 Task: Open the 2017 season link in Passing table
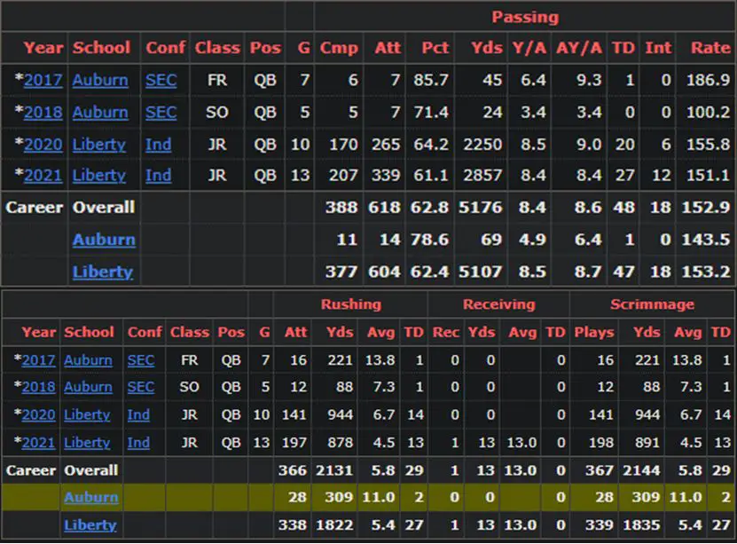[x=43, y=80]
